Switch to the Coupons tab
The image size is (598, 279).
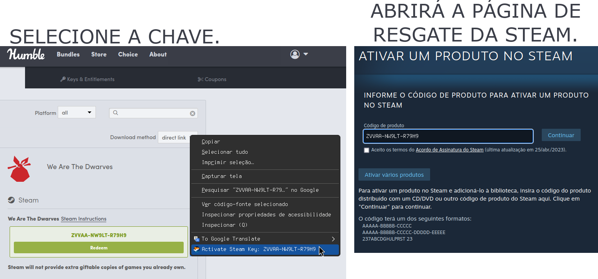tap(212, 79)
